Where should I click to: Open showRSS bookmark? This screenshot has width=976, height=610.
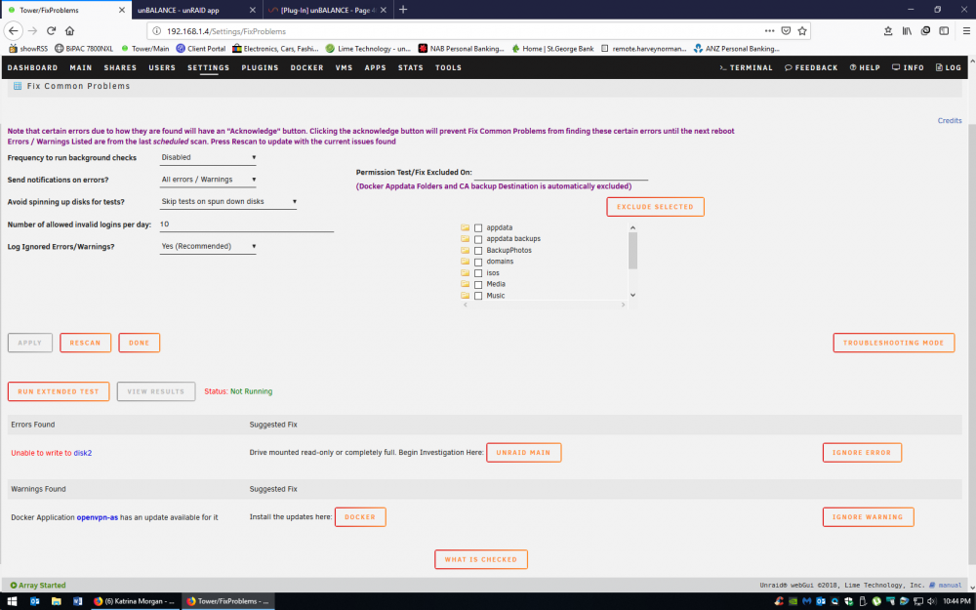[28, 49]
